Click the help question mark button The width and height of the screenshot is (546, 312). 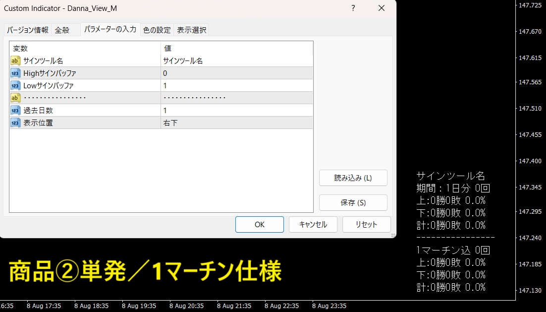click(x=353, y=8)
